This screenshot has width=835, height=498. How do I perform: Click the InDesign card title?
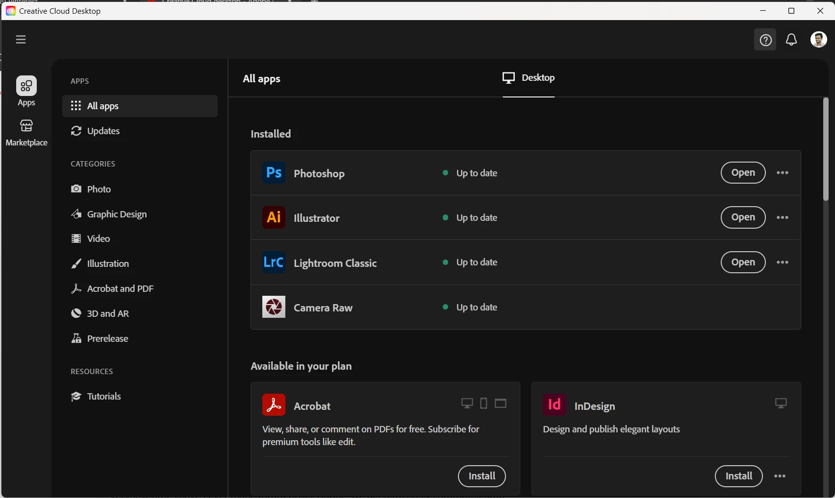(x=595, y=406)
